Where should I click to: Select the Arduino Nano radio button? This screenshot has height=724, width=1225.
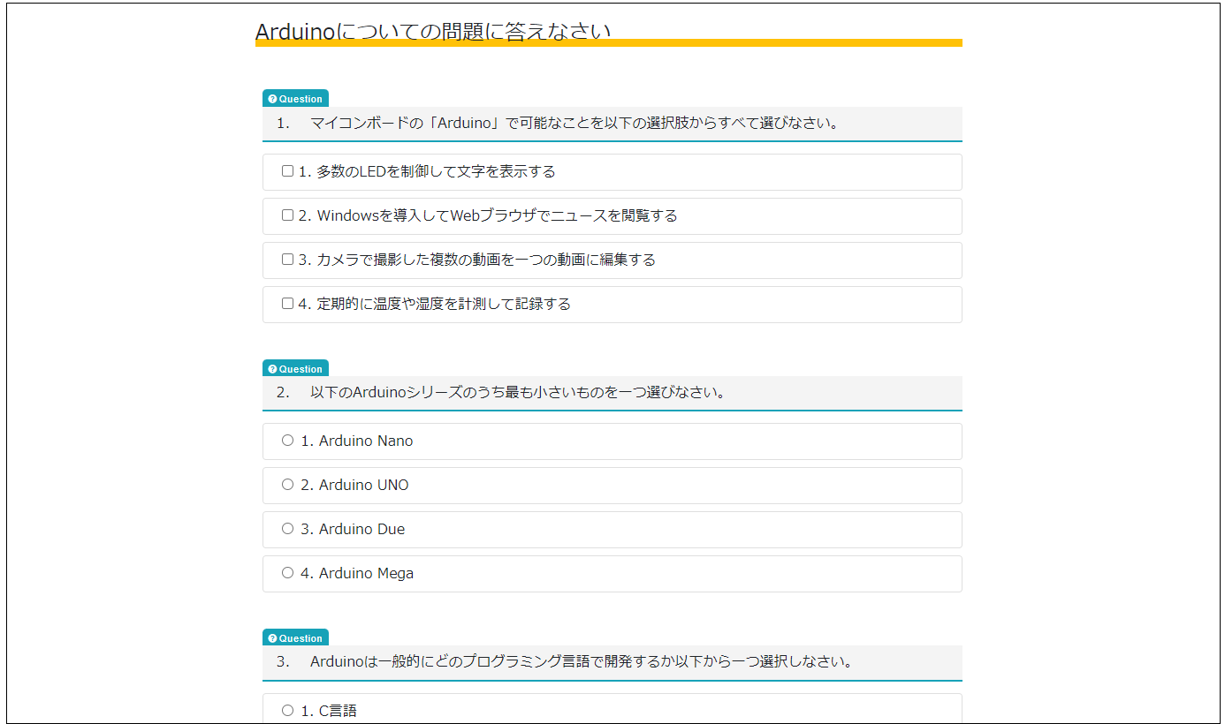point(287,441)
